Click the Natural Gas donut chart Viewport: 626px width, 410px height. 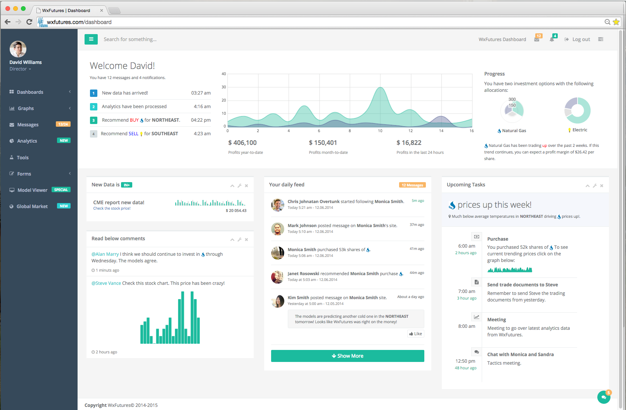pos(512,110)
